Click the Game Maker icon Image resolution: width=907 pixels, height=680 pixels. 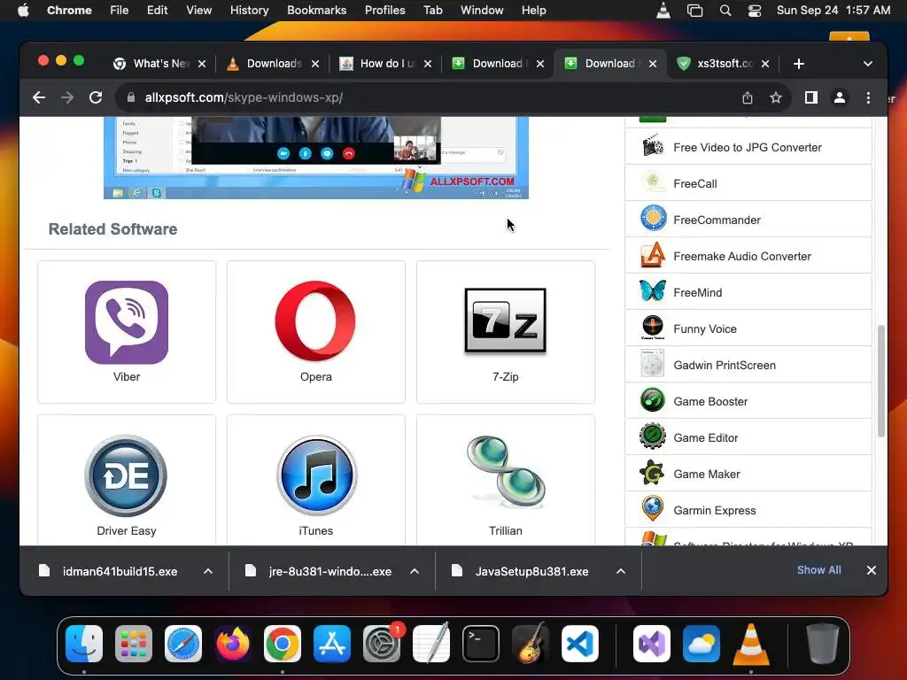click(x=653, y=474)
